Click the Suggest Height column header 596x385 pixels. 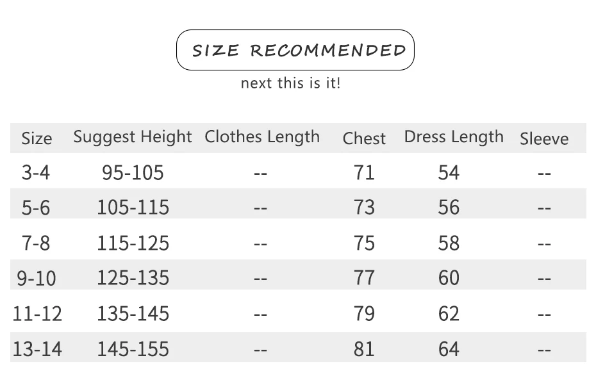133,137
